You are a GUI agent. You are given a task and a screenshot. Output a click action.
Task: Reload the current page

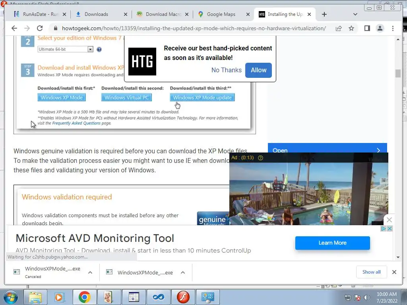[x=40, y=28]
